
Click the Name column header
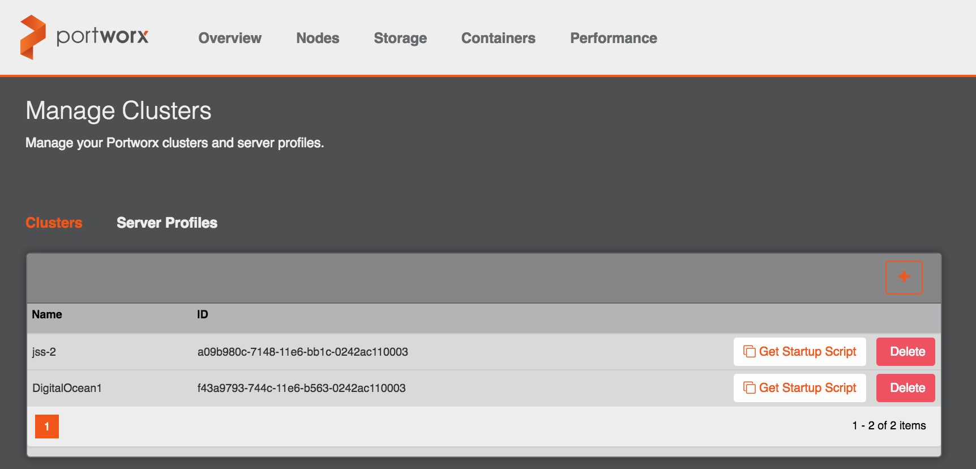point(47,314)
